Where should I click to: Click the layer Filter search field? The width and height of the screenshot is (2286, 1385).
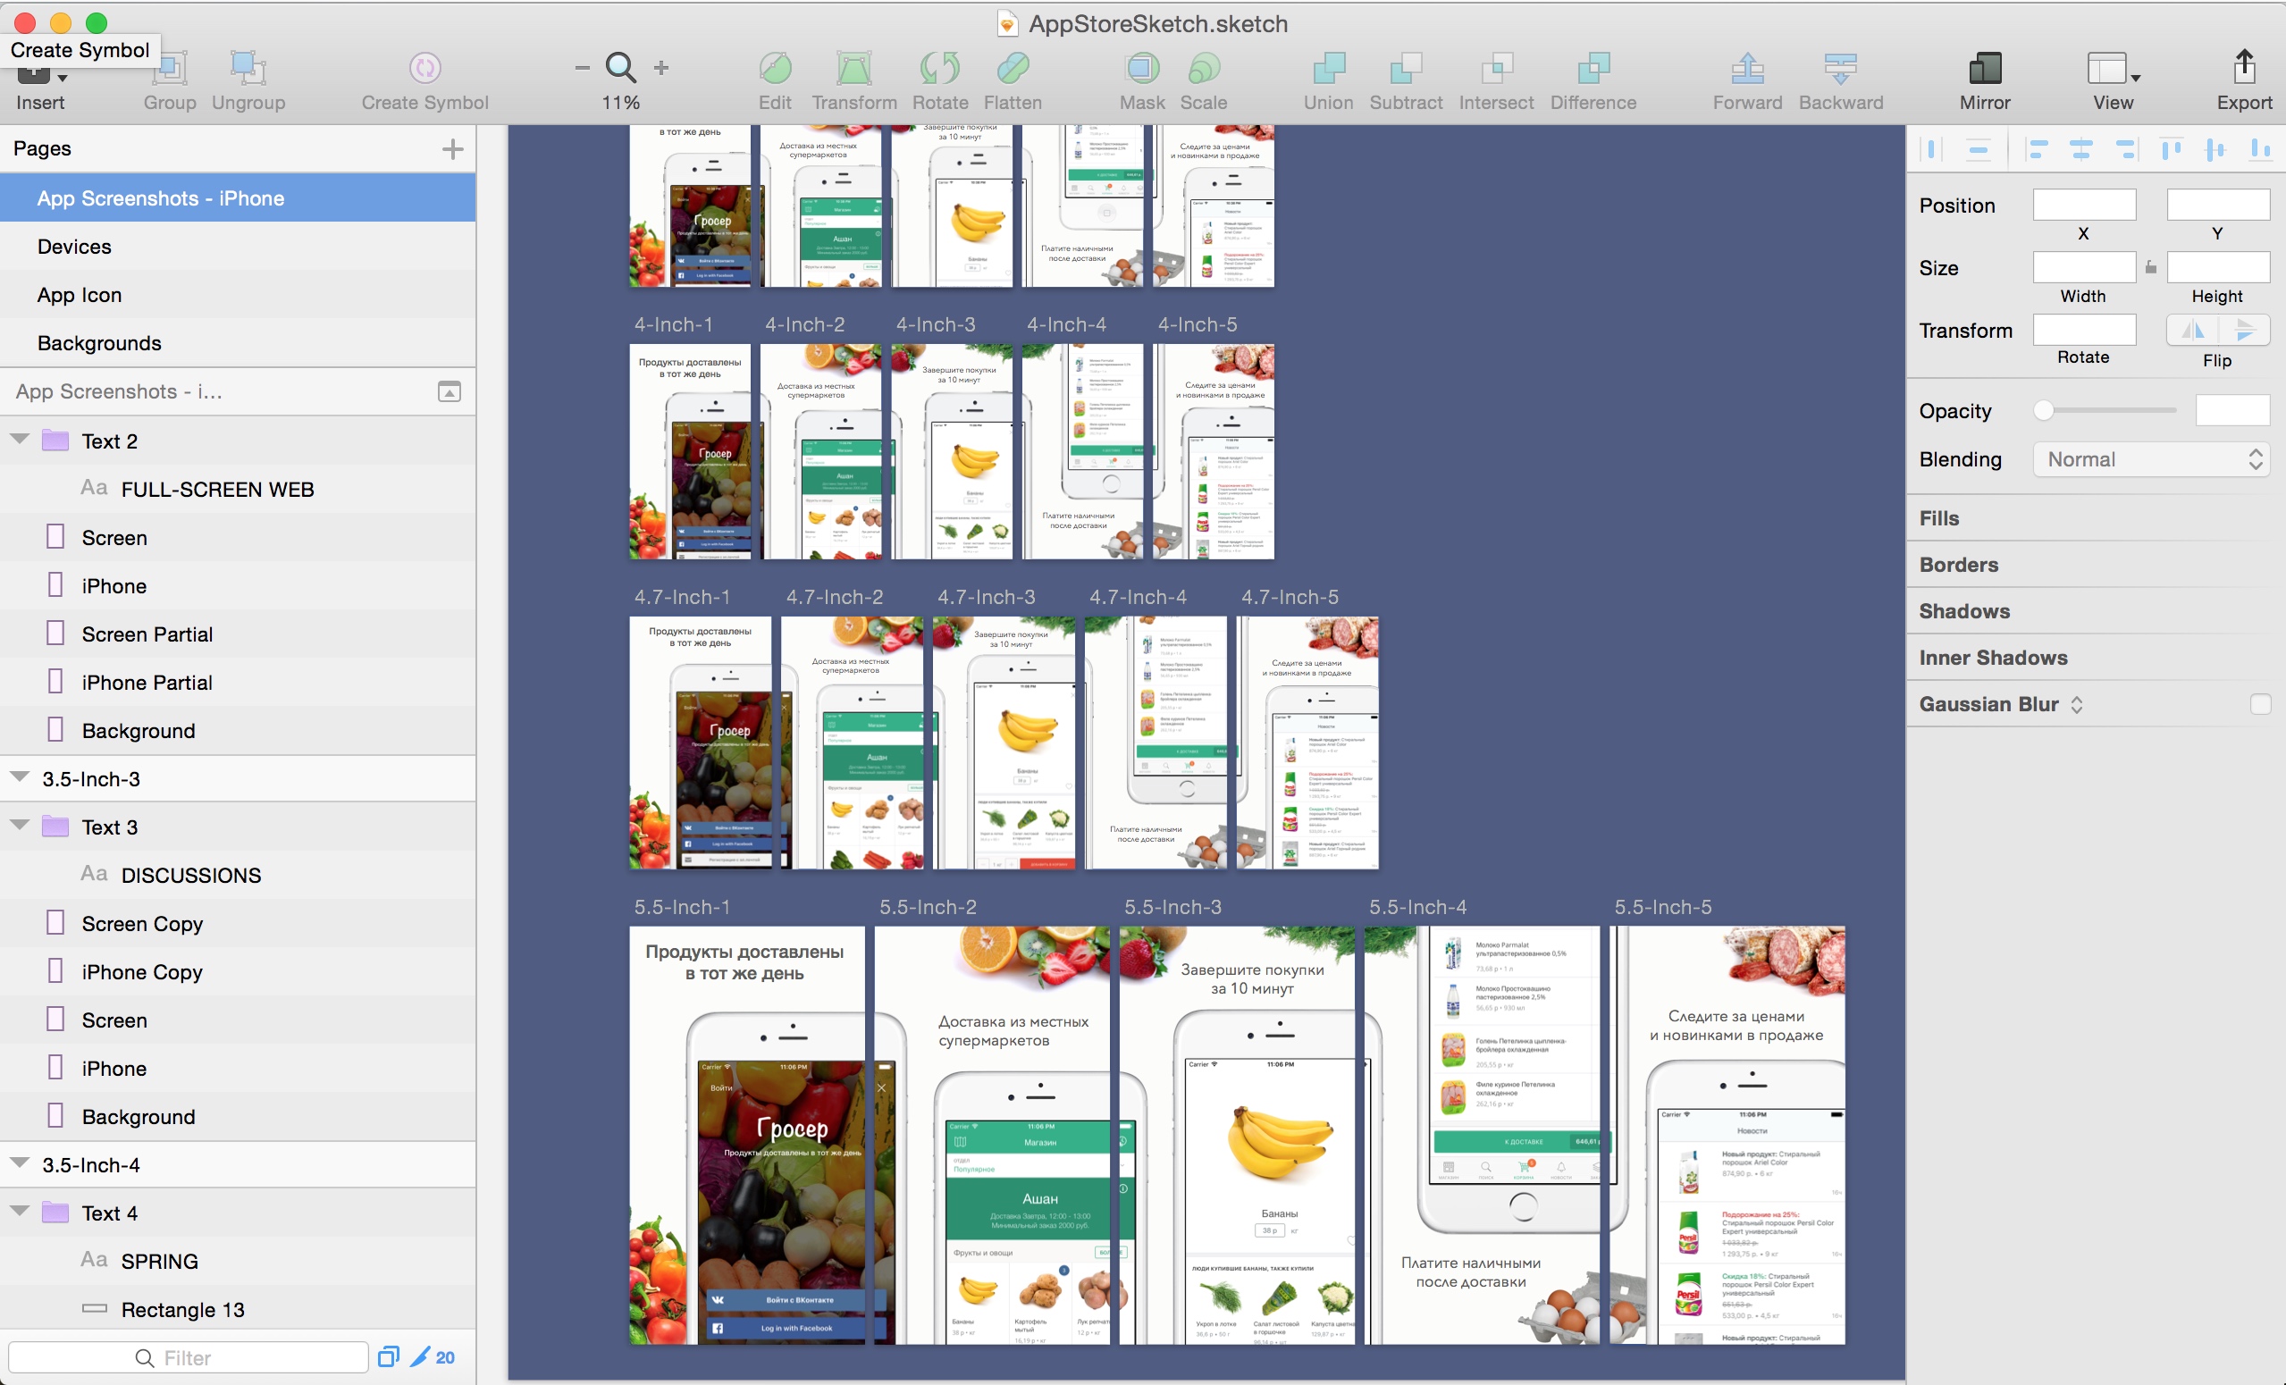(x=189, y=1358)
